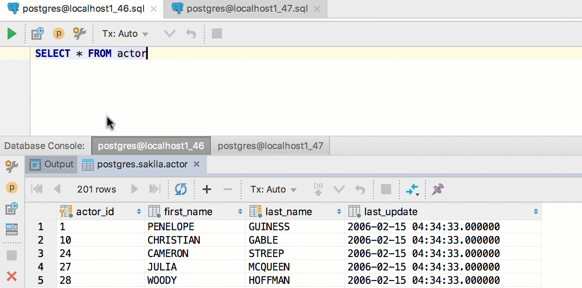Image resolution: width=582 pixels, height=288 pixels.
Task: Select Database Console tab postgres@localhost1_47
Action: tap(270, 146)
